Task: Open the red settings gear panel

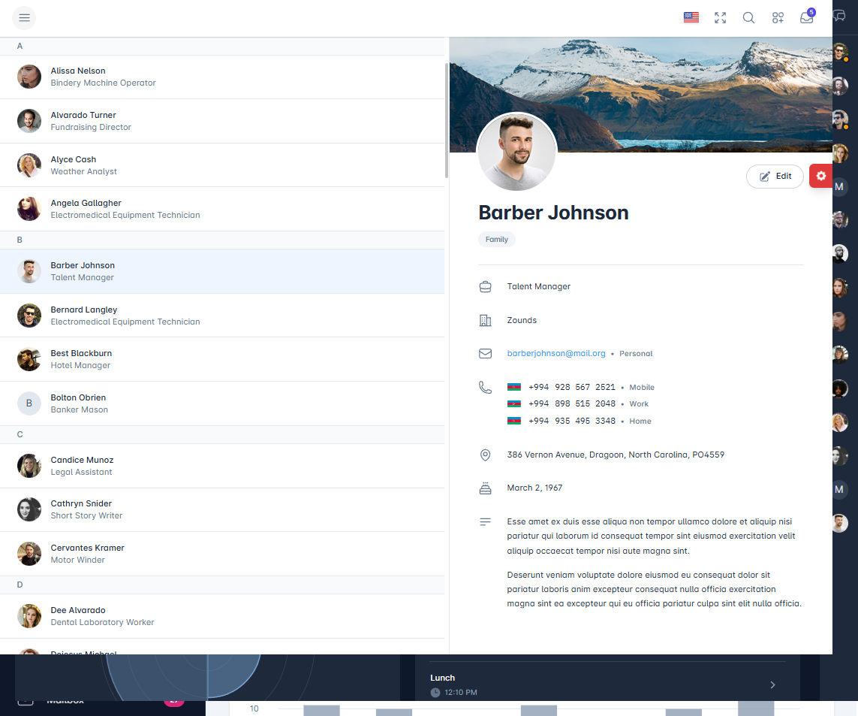Action: point(820,176)
